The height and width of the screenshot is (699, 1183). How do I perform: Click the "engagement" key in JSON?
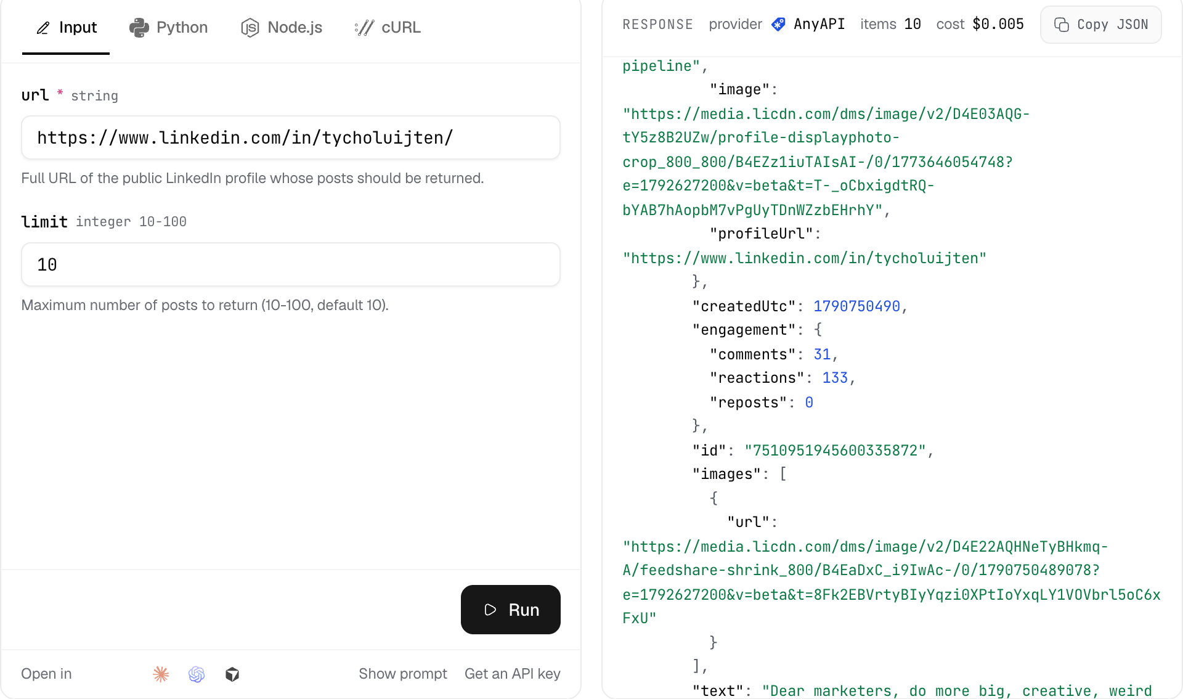click(x=744, y=330)
